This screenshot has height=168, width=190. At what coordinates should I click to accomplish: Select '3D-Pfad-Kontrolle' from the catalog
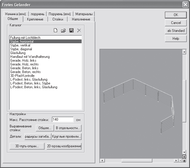[22, 76]
